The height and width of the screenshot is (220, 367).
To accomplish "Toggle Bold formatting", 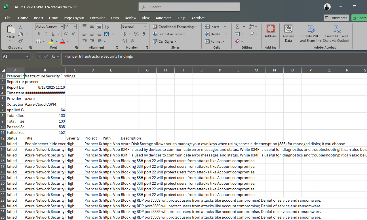I will [39, 34].
